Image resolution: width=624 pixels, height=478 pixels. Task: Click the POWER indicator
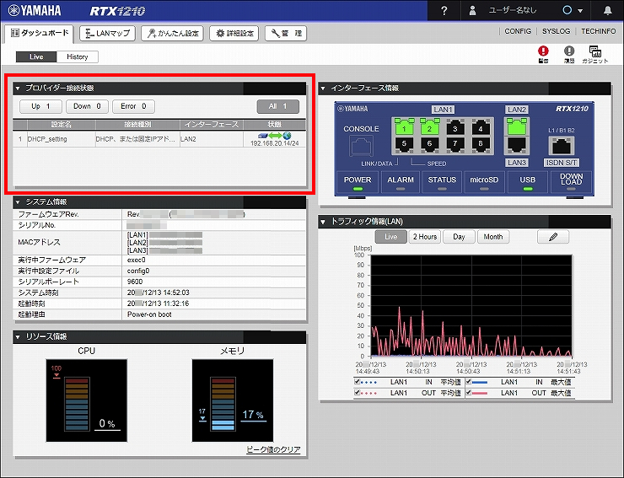pos(358,182)
